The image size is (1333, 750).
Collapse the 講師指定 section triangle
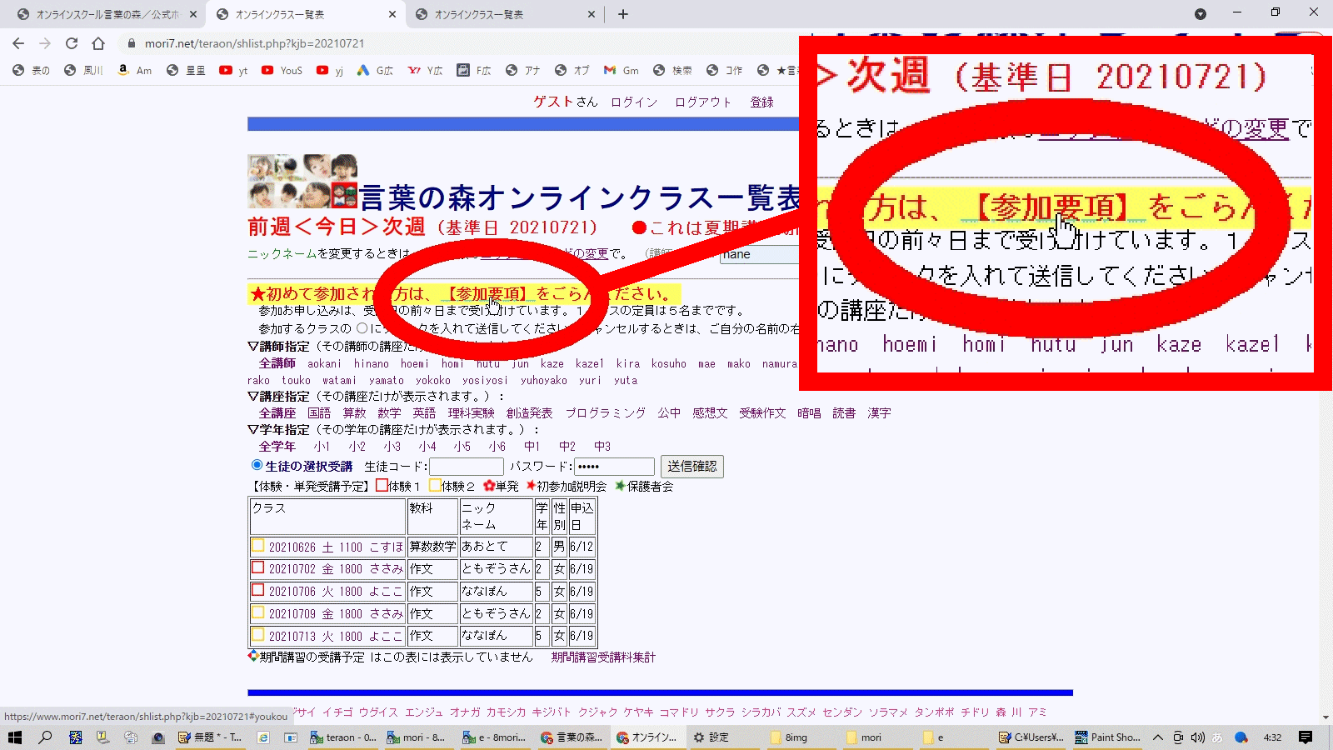click(x=253, y=346)
